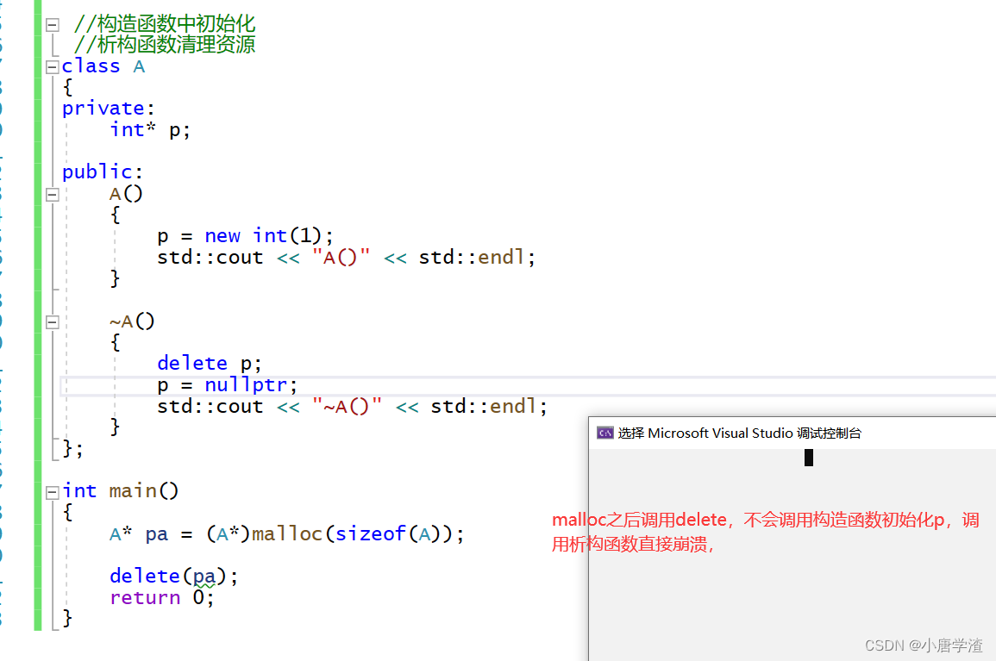The height and width of the screenshot is (661, 996).
Task: Select the class name A in its declaration
Action: point(139,65)
